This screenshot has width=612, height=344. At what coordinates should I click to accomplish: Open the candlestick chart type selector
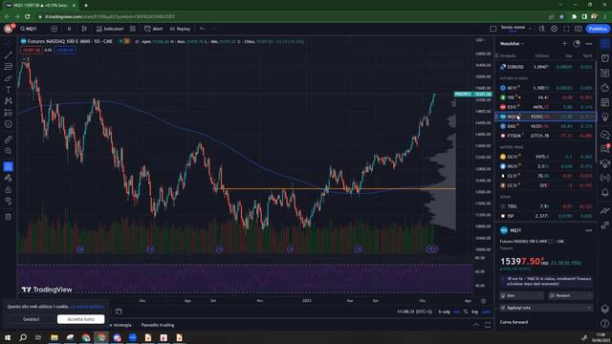pyautogui.click(x=84, y=29)
